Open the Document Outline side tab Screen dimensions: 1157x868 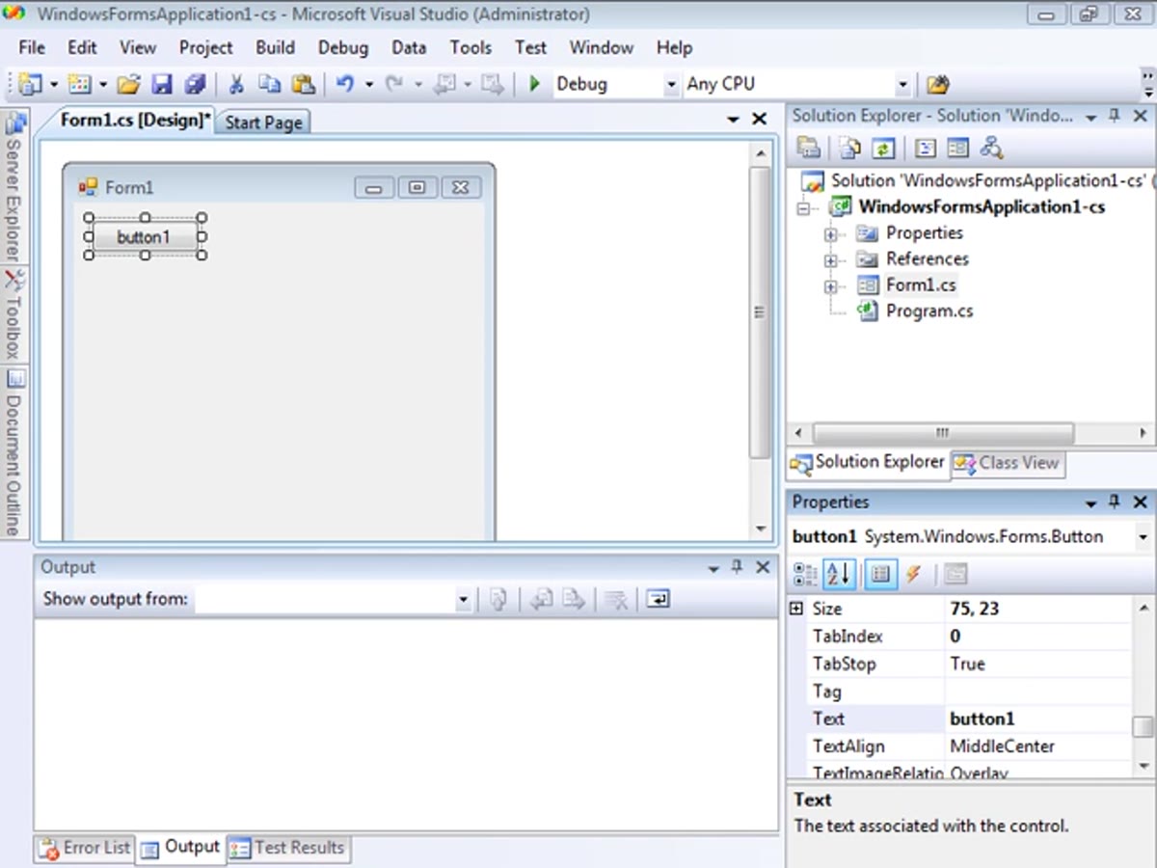(x=13, y=451)
